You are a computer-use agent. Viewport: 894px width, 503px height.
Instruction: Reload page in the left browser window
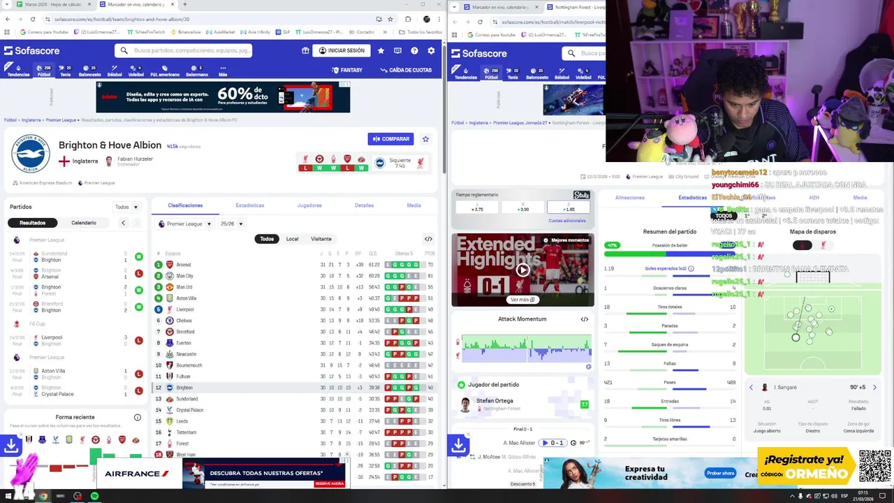click(x=33, y=19)
